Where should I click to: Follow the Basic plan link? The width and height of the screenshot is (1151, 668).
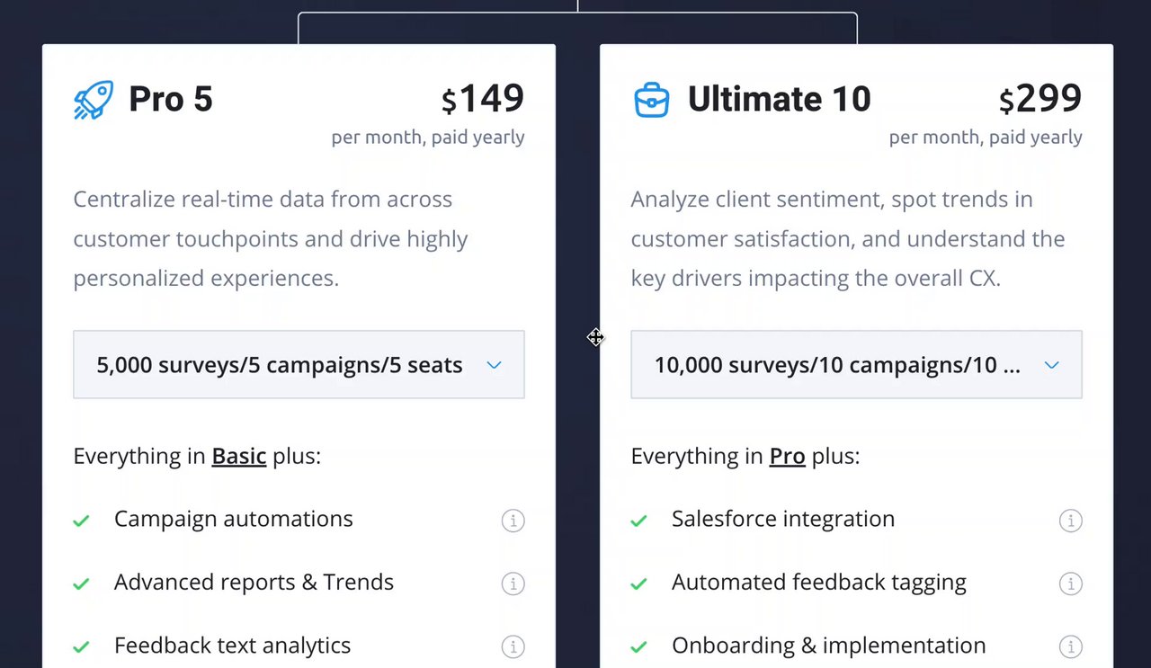(x=238, y=457)
